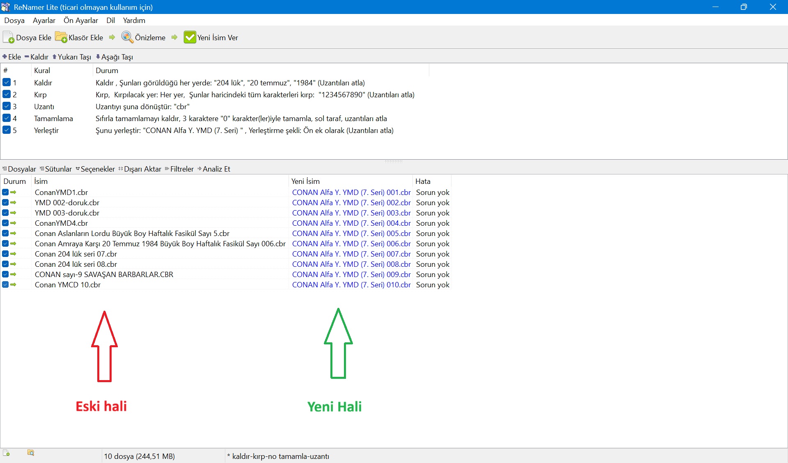Click the Analiz Et button

click(x=214, y=169)
